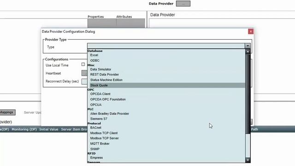This screenshot has width=295, height=166.
Task: Select REST Data Provider option
Action: (x=105, y=75)
